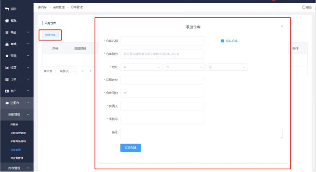Select page 1 in pagination

[x=91, y=71]
